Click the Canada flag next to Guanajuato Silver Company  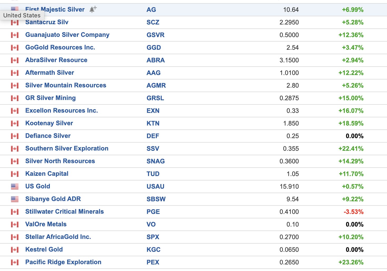tap(15, 35)
